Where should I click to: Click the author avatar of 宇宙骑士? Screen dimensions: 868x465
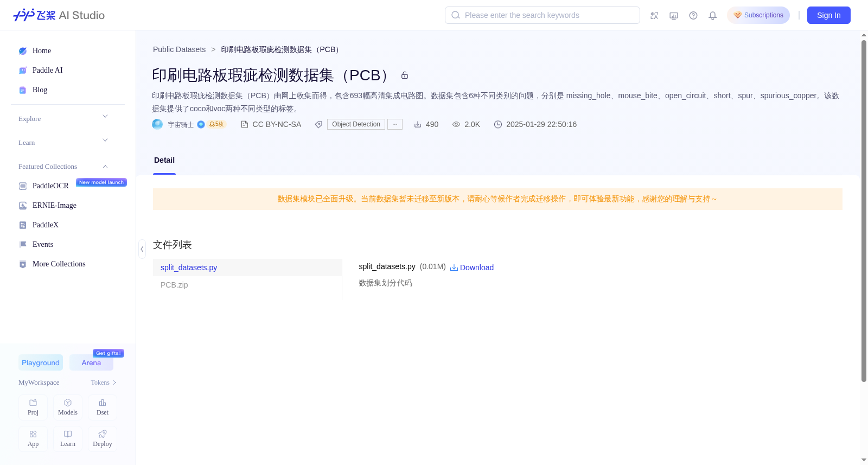[157, 124]
